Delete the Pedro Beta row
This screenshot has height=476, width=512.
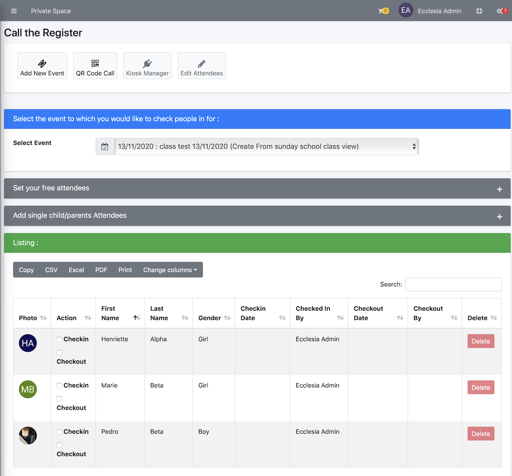click(x=481, y=434)
